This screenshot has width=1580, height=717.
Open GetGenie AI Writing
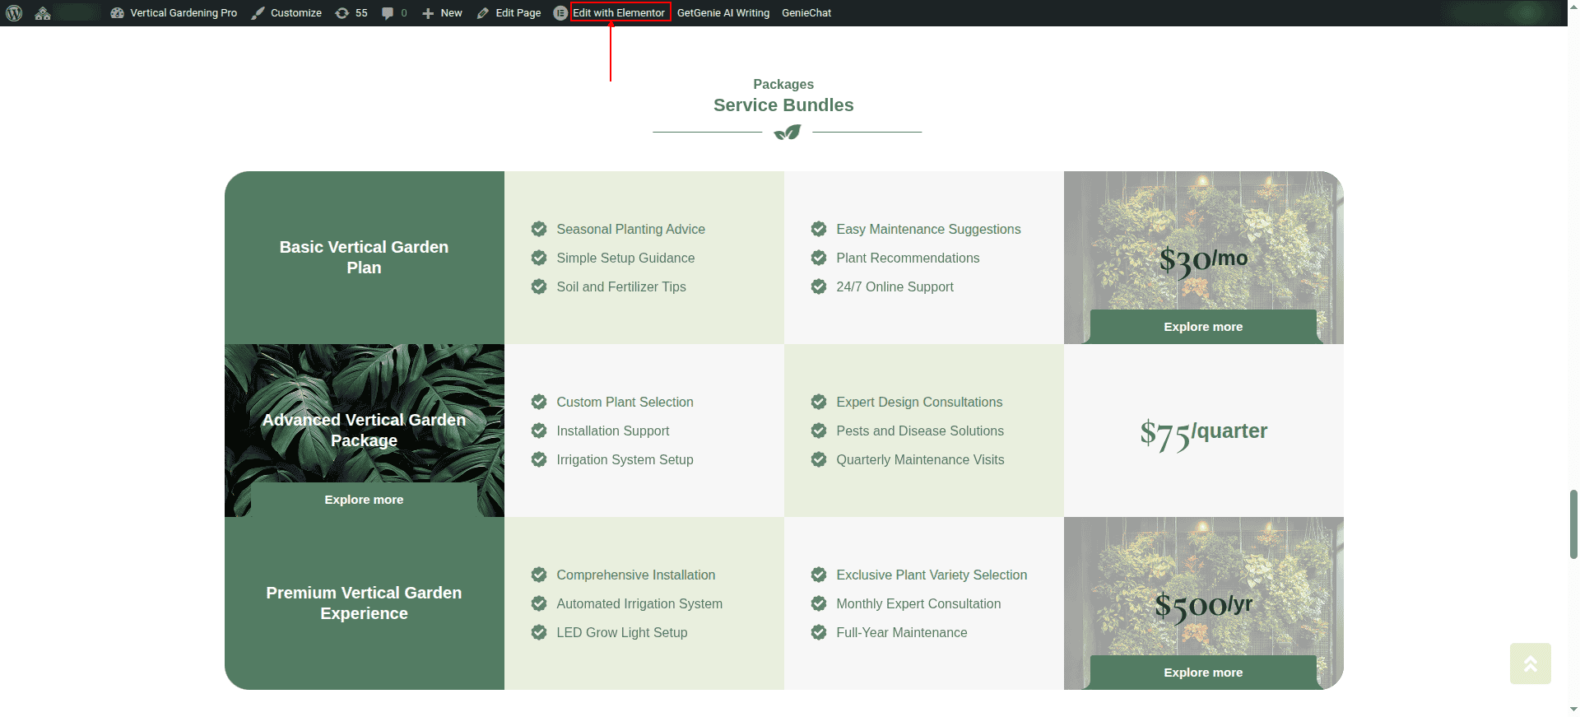[x=723, y=13]
